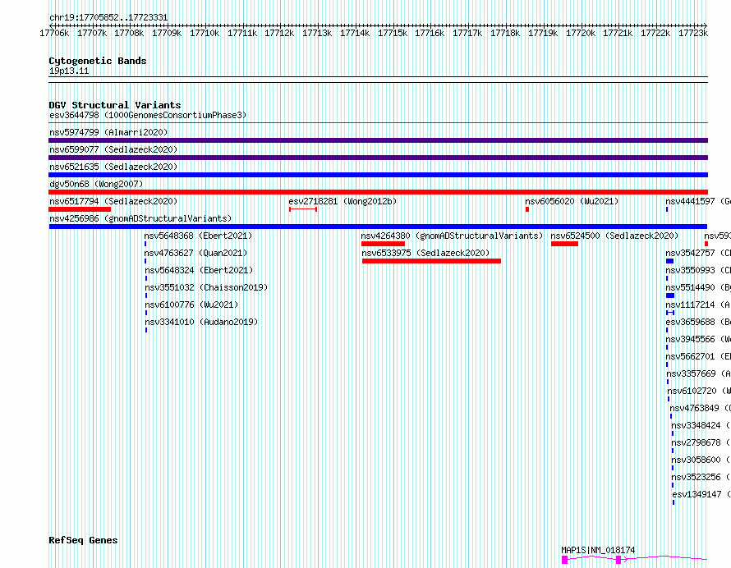The width and height of the screenshot is (731, 568).
Task: Click the blue nsv4256986 spanning bar
Action: [378, 227]
